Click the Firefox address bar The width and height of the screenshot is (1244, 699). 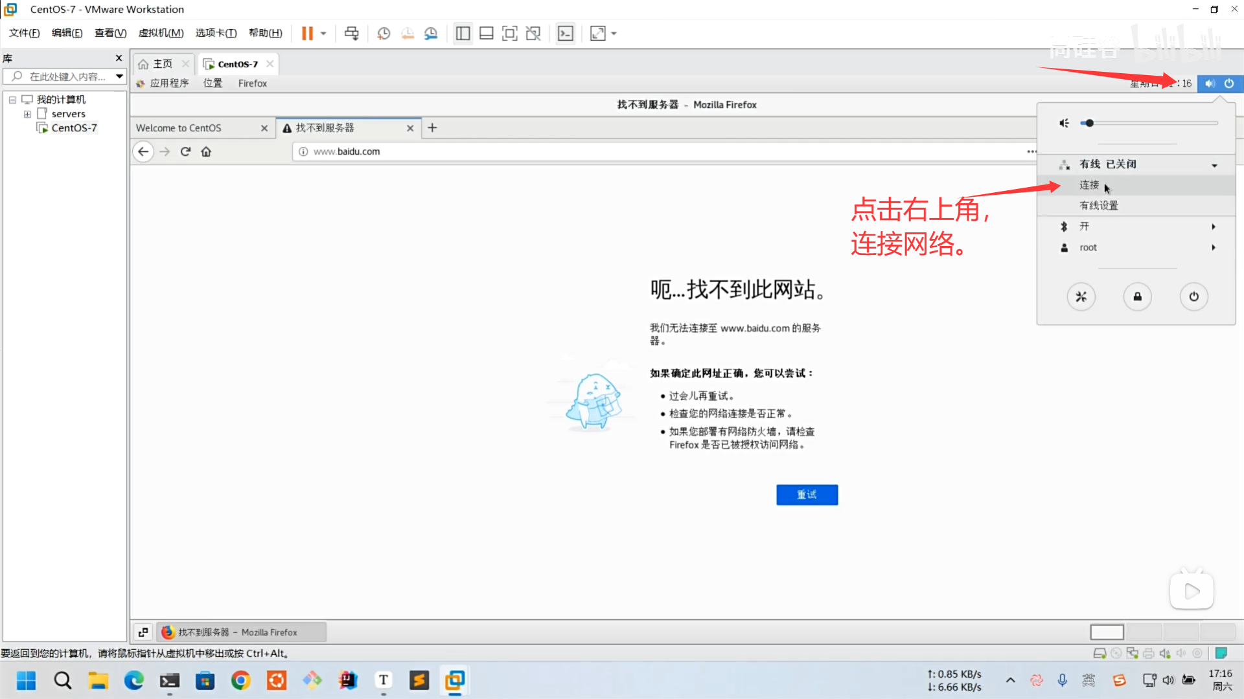[648, 151]
